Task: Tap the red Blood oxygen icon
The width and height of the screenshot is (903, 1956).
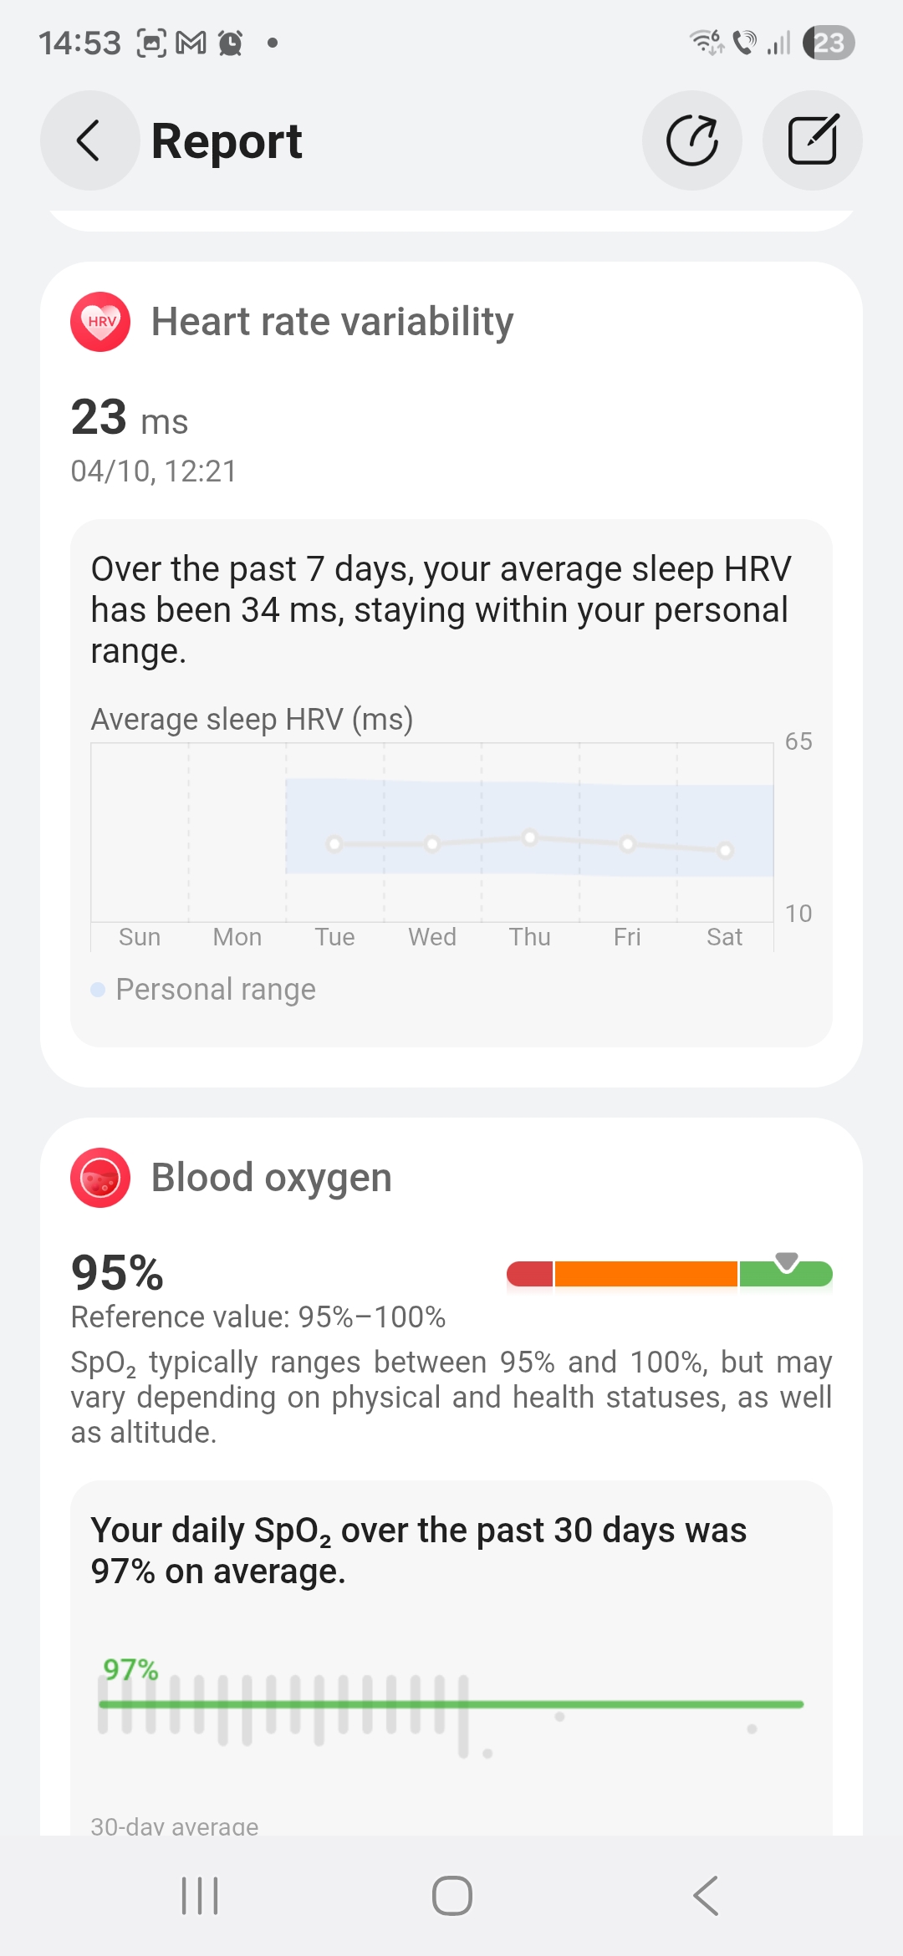Action: click(x=100, y=1178)
